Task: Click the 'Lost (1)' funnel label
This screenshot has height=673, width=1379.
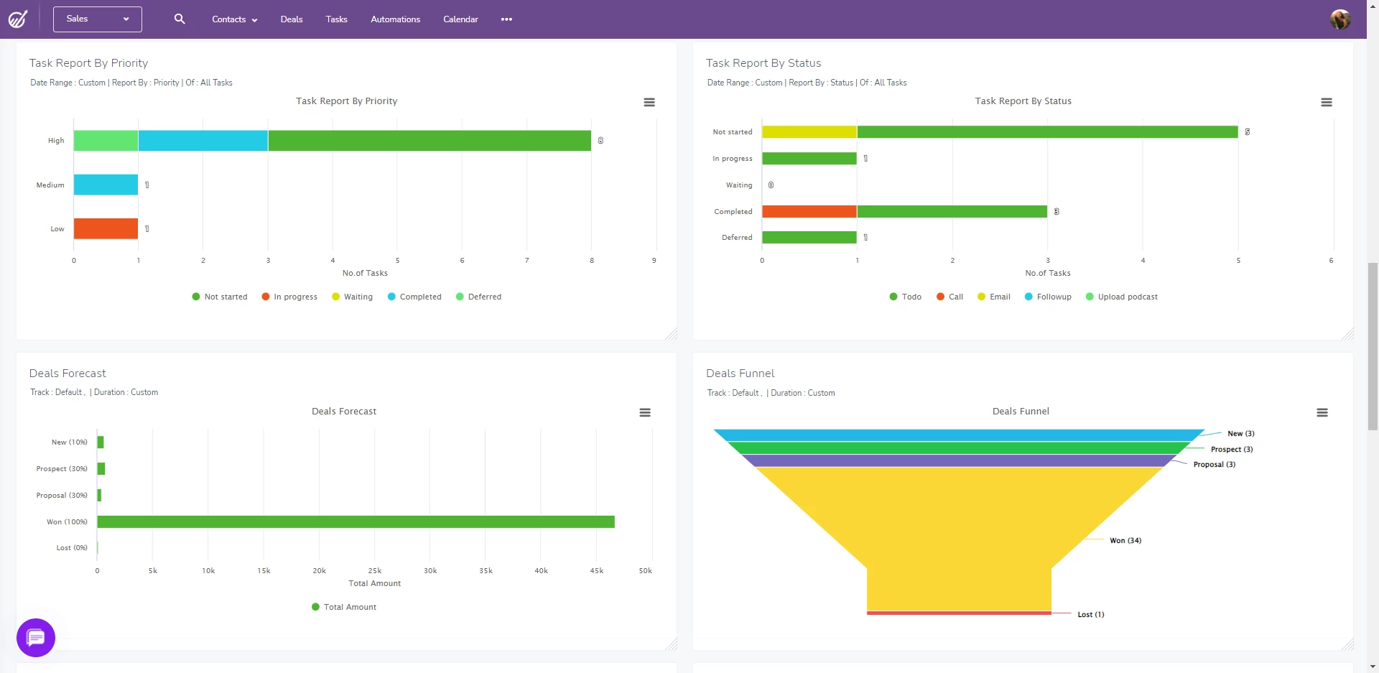Action: pos(1091,614)
